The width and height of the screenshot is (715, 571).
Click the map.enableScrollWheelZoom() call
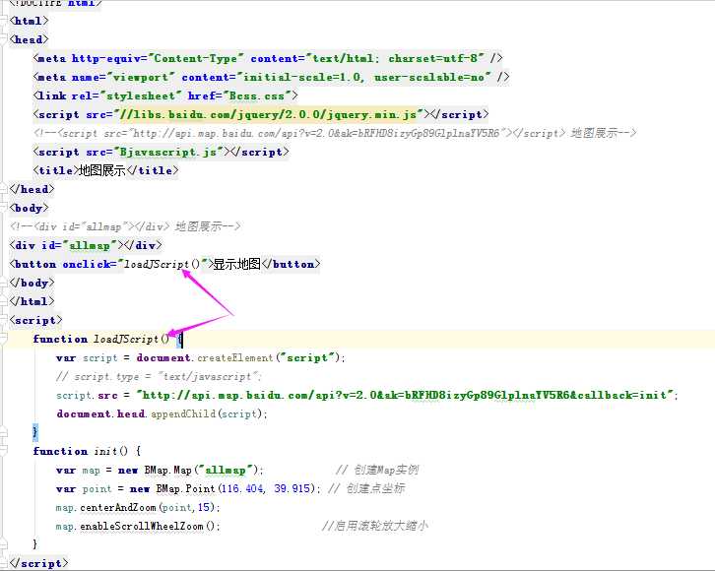pos(138,526)
